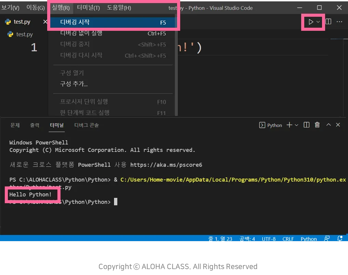
Task: Choose 디버깅 중지 menu entry
Action: tap(113, 44)
